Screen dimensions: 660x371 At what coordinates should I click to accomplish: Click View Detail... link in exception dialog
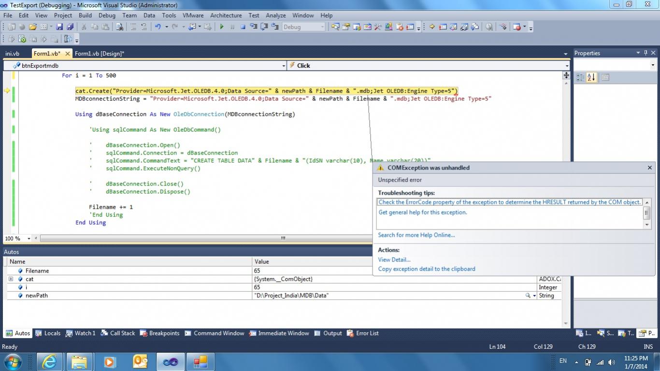(394, 260)
